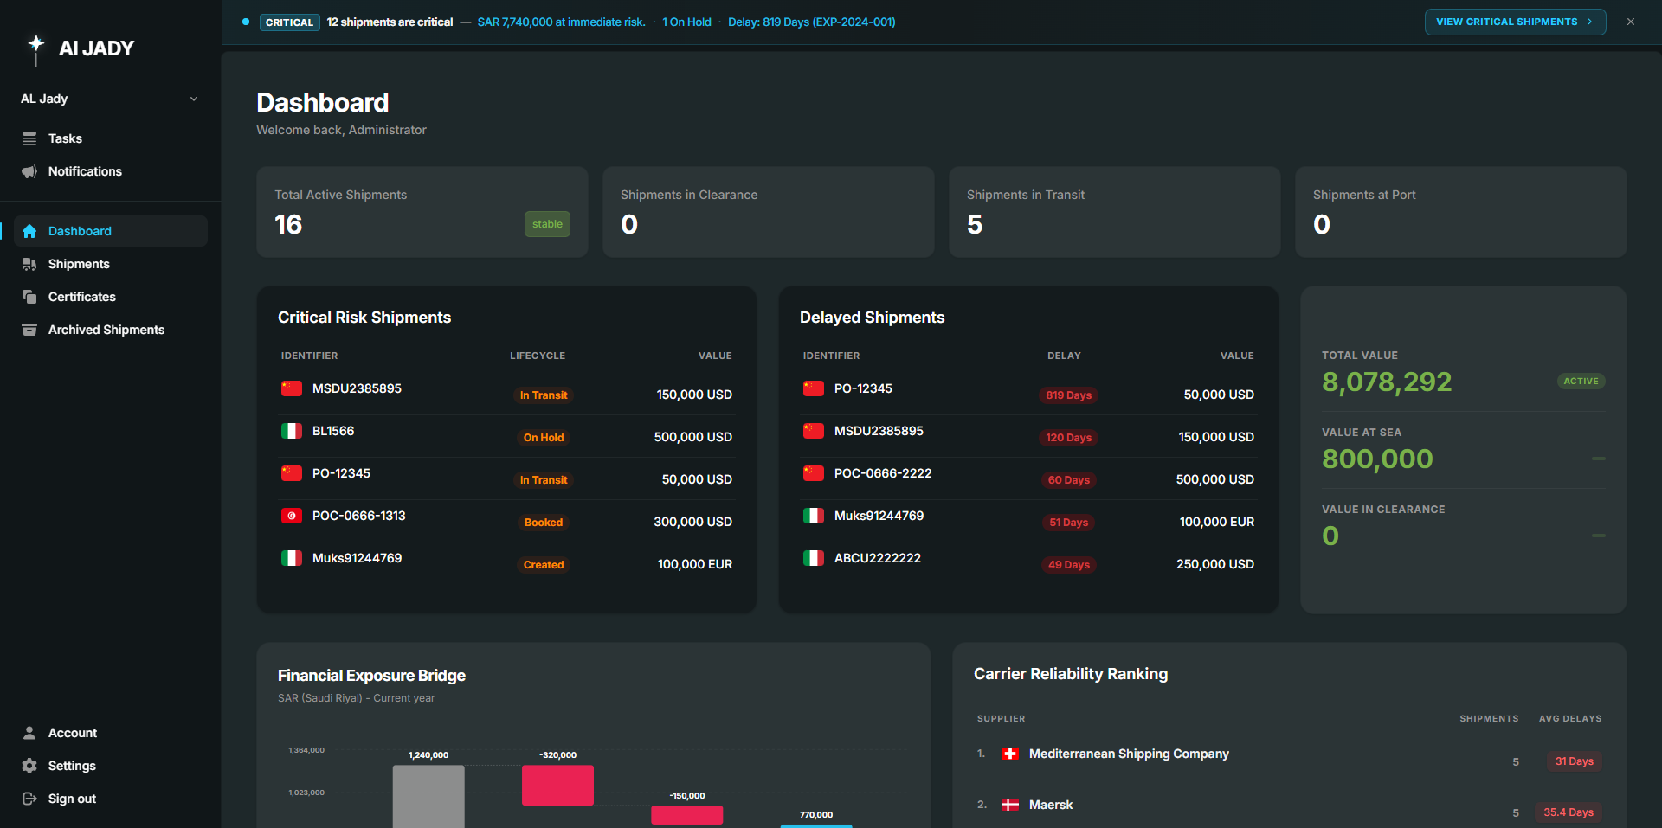
Task: Open Notifications megaphone icon
Action: [x=29, y=171]
